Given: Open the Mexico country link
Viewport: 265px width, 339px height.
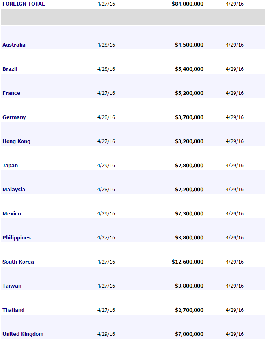Looking at the screenshot, I should point(12,214).
